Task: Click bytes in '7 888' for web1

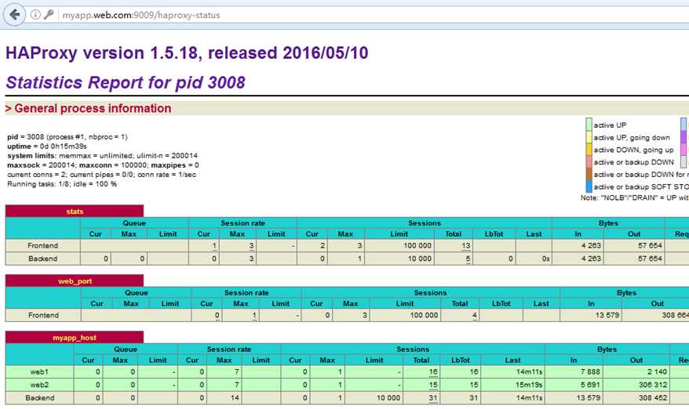Action: (x=590, y=371)
